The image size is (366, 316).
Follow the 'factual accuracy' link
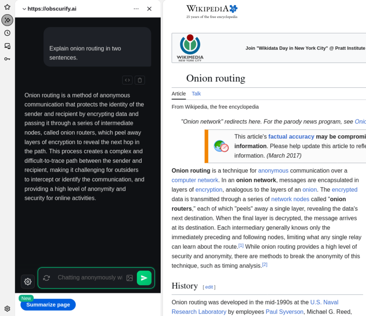291,137
